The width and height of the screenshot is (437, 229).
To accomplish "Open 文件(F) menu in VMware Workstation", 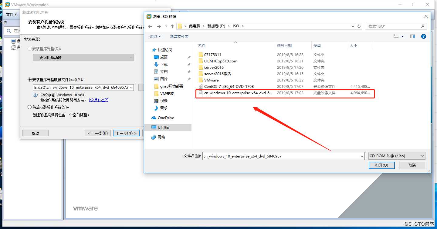I will (x=12, y=15).
